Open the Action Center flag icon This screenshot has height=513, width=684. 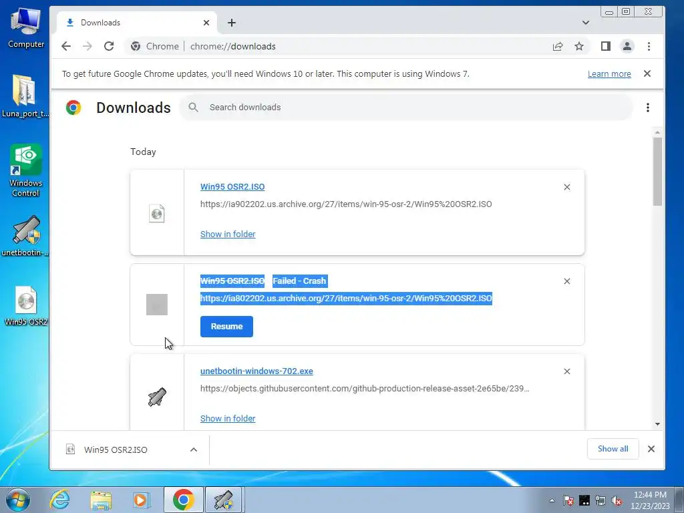(x=568, y=500)
